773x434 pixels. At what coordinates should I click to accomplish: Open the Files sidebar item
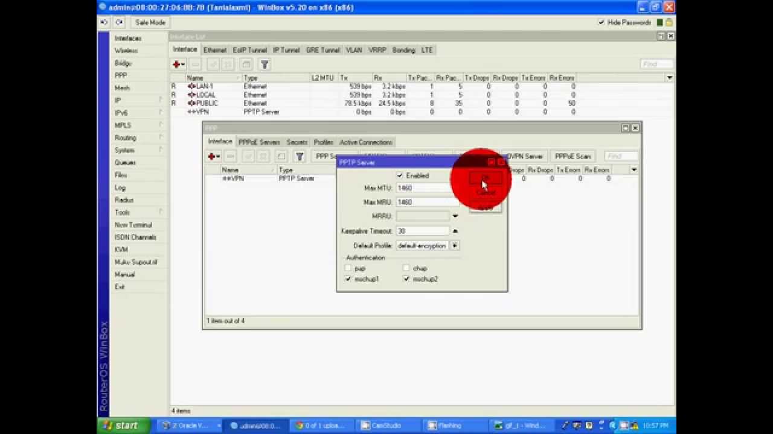[121, 175]
